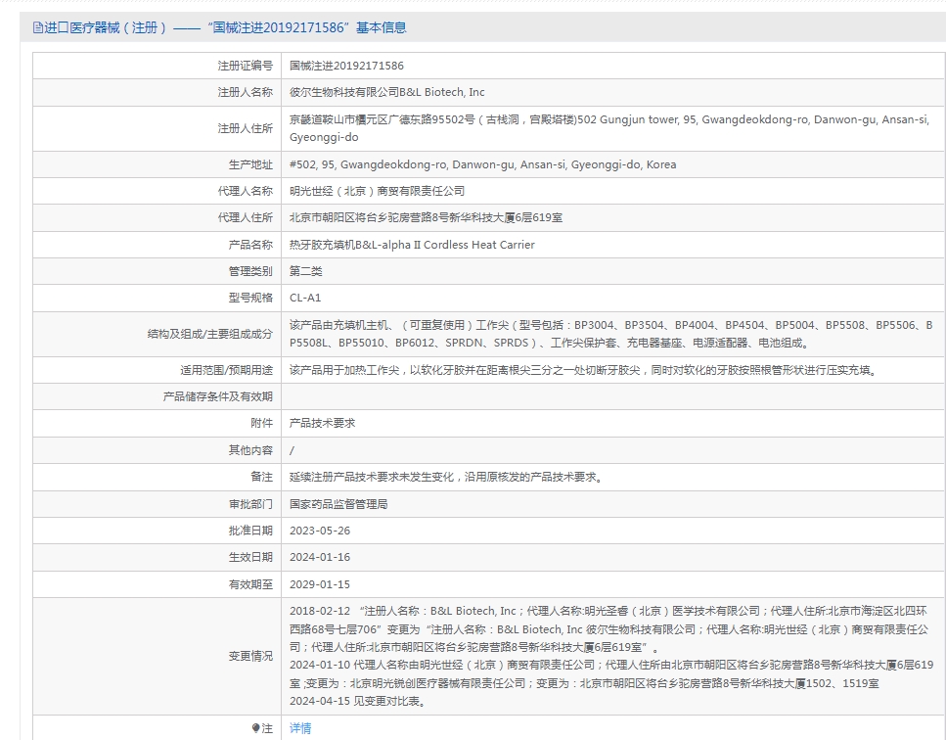Click the approving department 国家药品监督管理局
946x740 pixels.
(x=338, y=504)
